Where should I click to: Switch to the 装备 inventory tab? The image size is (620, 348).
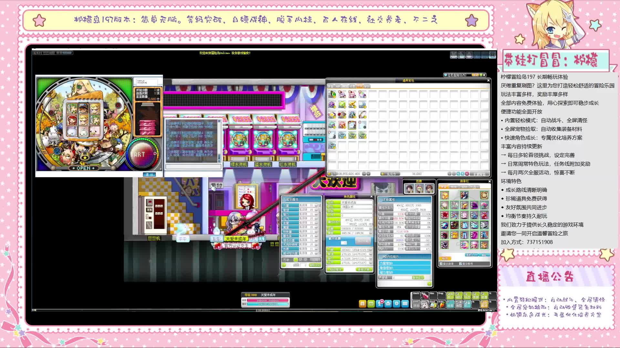[330, 86]
